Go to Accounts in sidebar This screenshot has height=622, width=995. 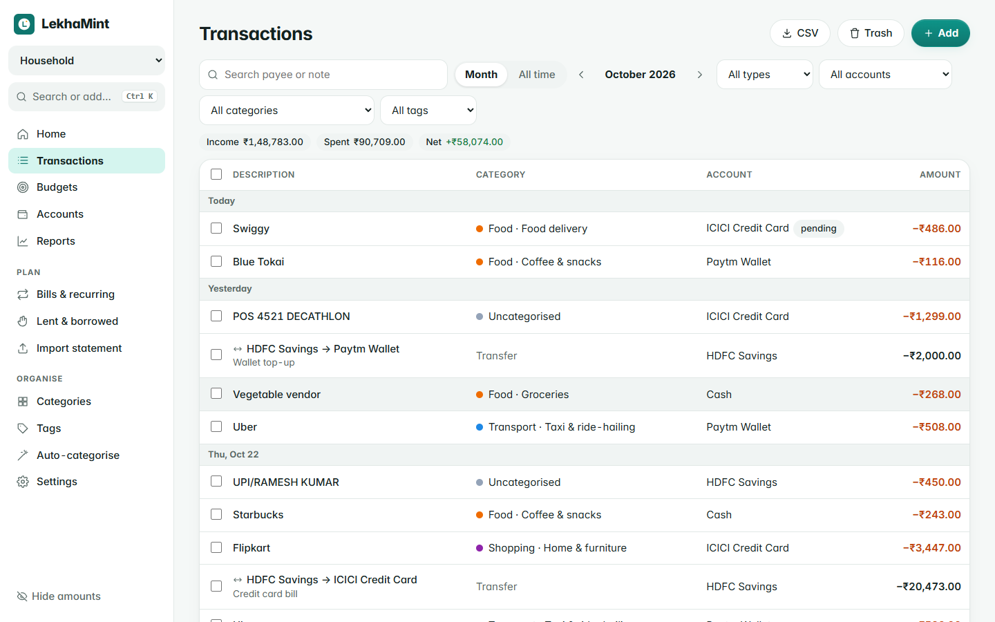coord(86,214)
